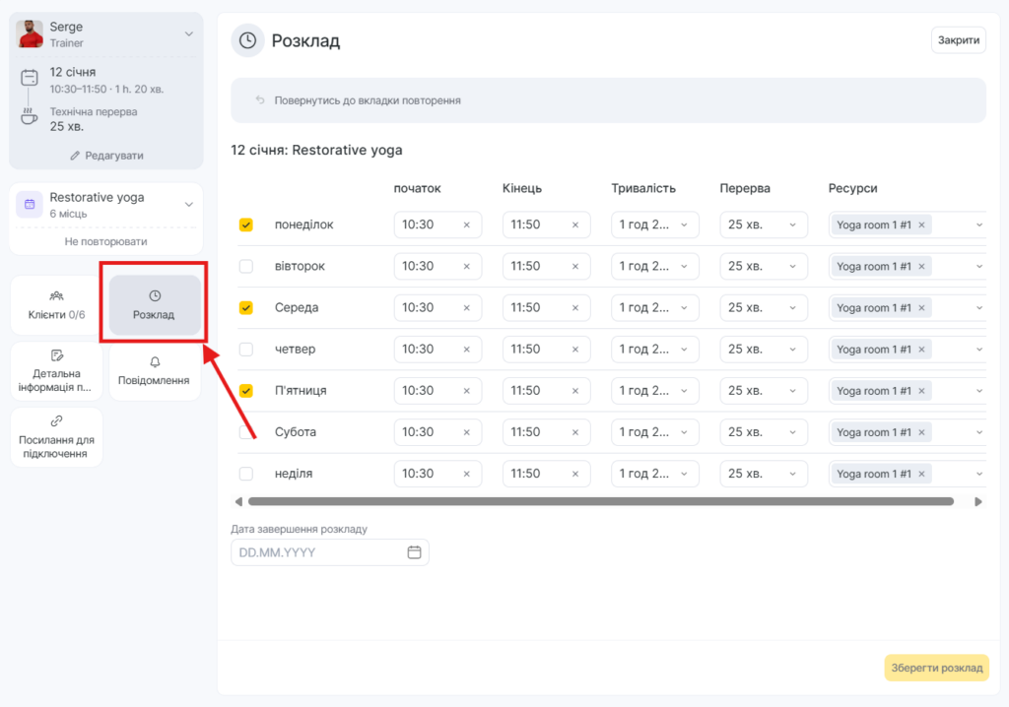
Task: Clear the Friday end time 11:50
Action: click(574, 391)
